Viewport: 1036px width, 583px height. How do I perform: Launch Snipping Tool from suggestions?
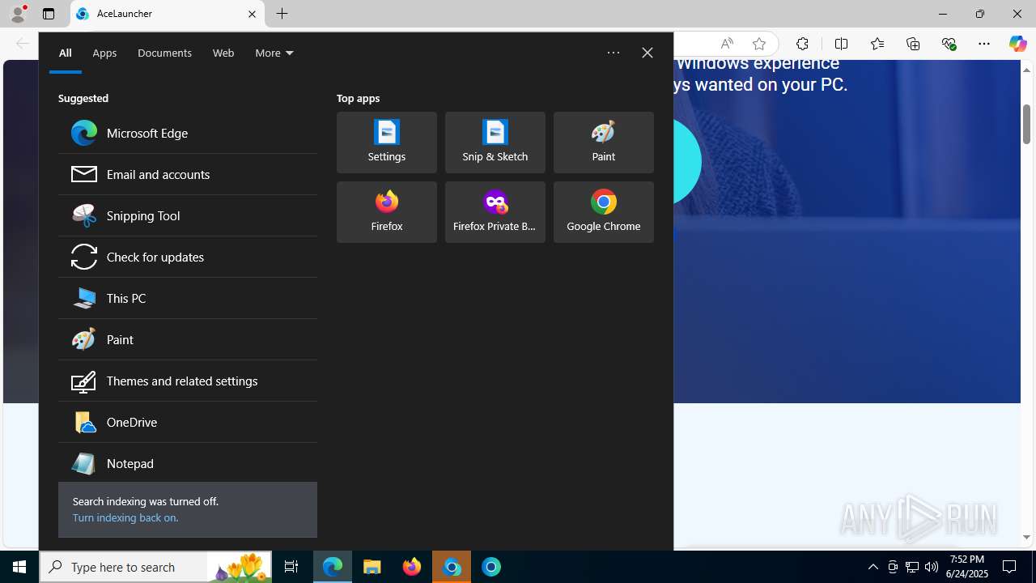187,215
